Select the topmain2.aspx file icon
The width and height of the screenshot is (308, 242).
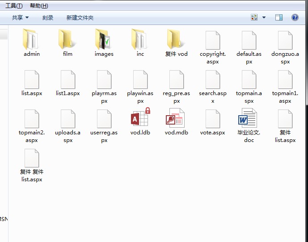pyautogui.click(x=32, y=119)
